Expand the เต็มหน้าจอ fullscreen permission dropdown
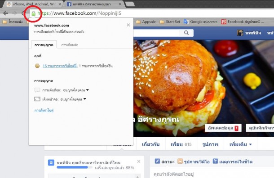 85,99
